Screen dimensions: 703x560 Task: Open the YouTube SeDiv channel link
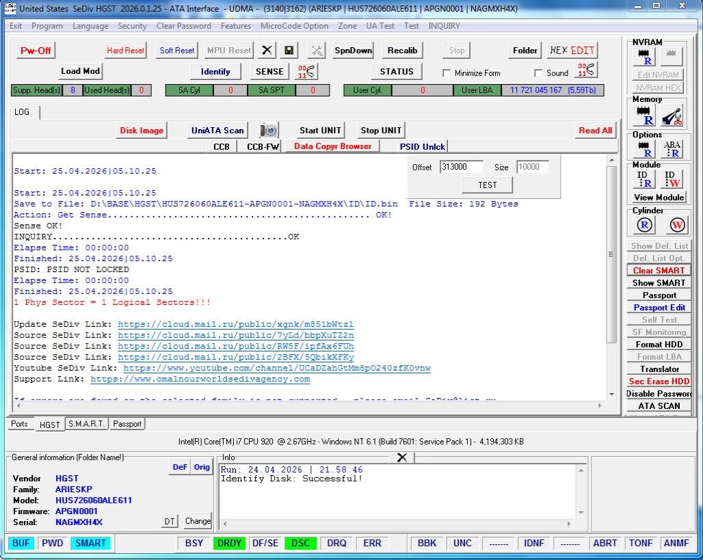(276, 368)
